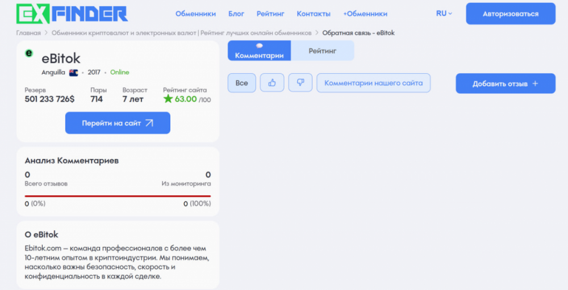Click the Anguilla flag icon
Viewport: 568px width, 290px height.
[x=73, y=73]
